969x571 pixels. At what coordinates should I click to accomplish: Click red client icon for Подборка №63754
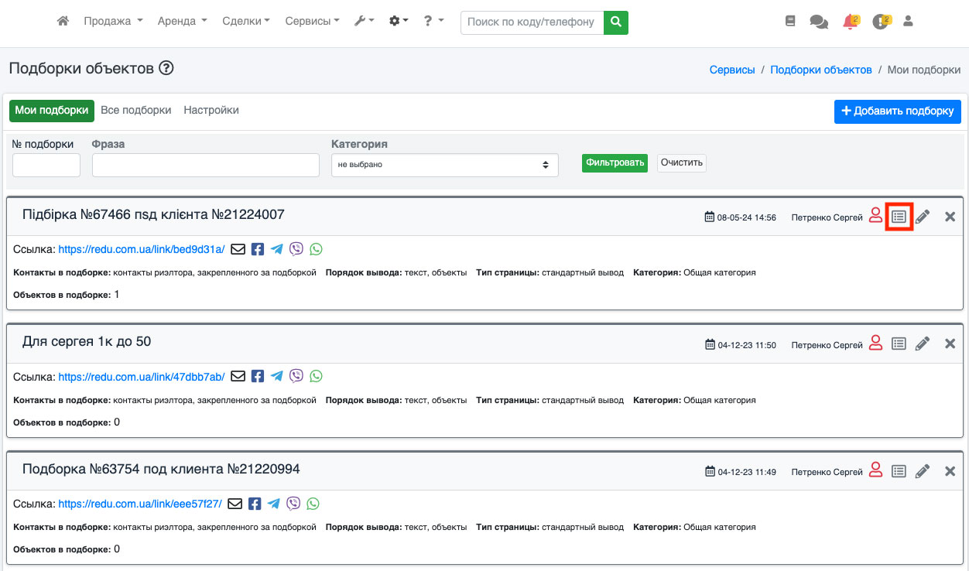point(875,470)
